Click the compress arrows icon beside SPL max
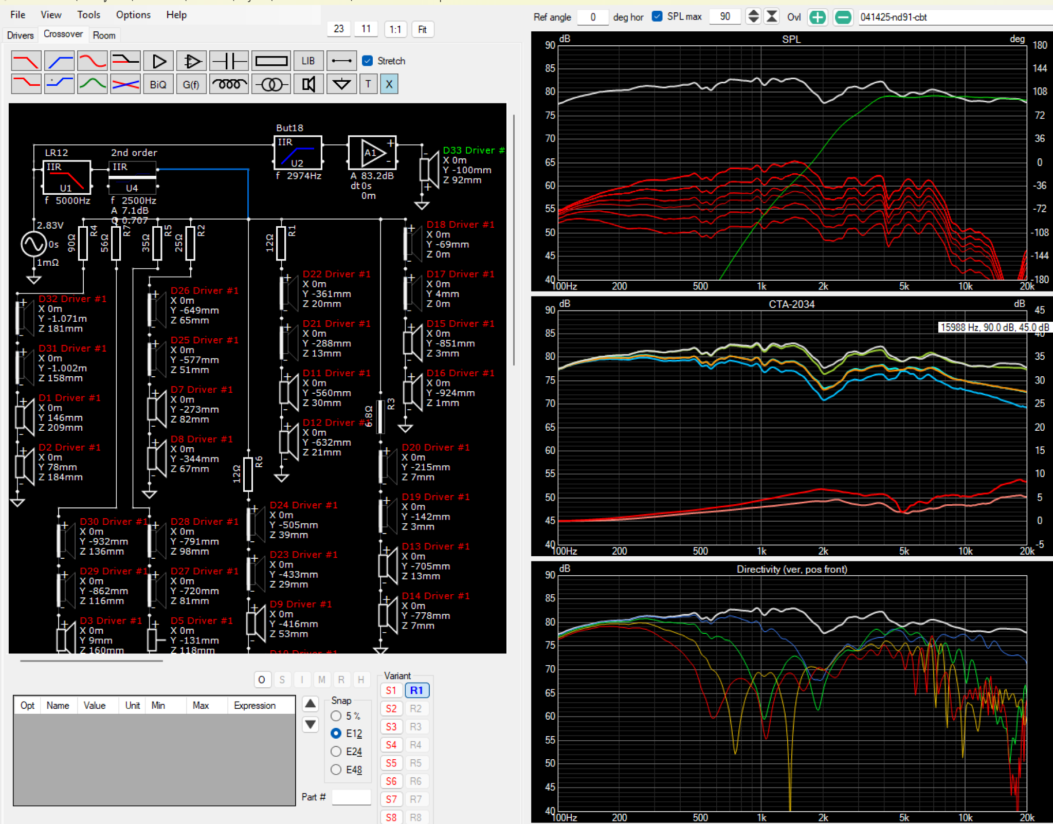The width and height of the screenshot is (1053, 824). click(772, 16)
